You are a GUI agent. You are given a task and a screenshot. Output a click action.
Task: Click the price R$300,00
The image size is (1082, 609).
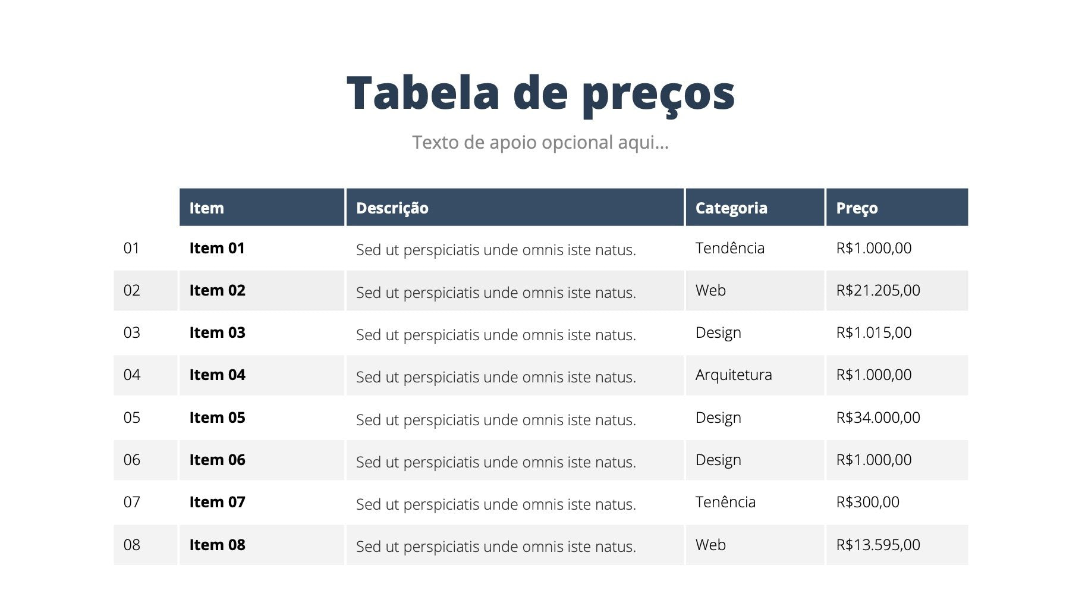pyautogui.click(x=868, y=502)
